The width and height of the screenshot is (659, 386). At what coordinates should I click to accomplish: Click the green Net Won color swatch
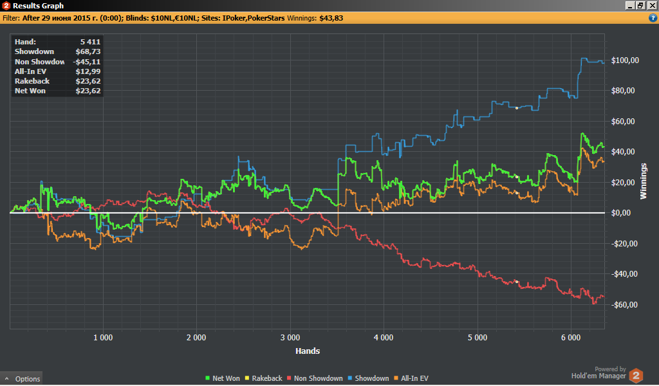point(207,378)
